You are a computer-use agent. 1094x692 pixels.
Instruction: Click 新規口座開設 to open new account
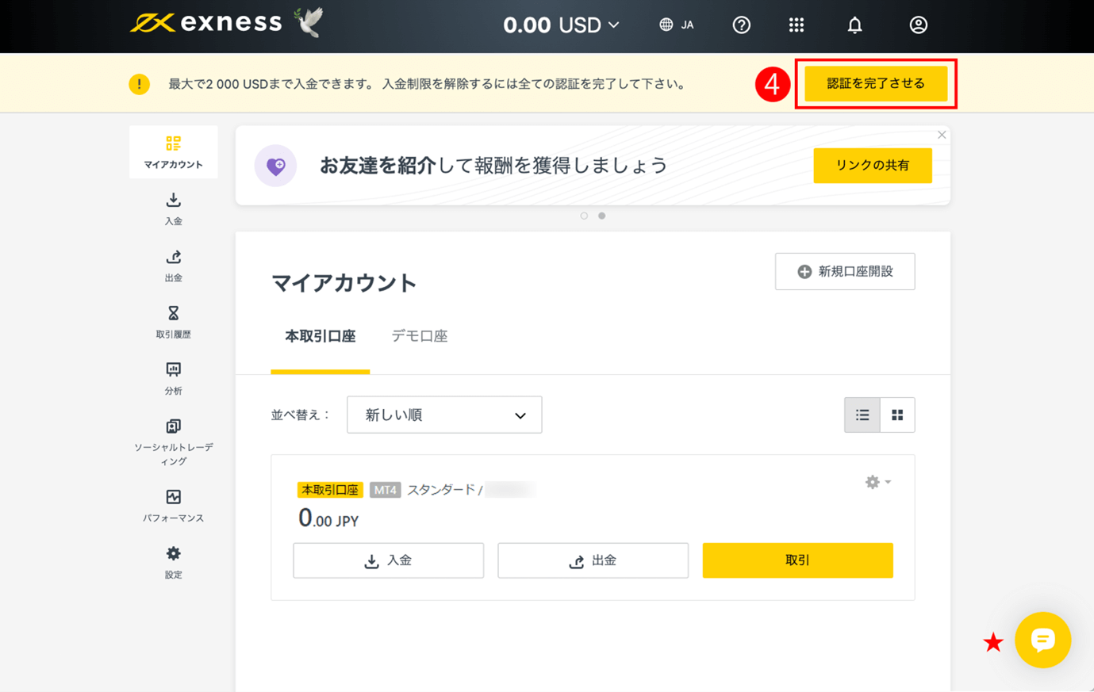coord(844,271)
